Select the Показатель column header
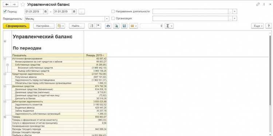The width and height of the screenshot is (273, 136). (48, 55)
